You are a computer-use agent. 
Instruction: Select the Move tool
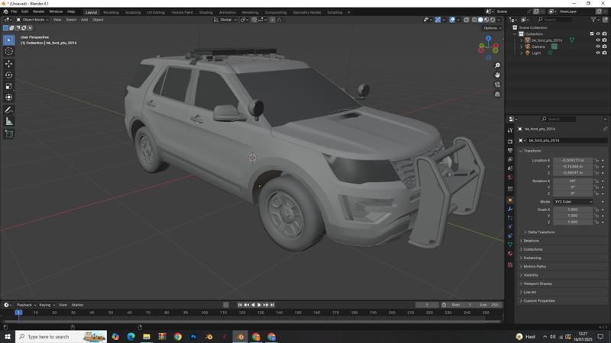tap(8, 64)
